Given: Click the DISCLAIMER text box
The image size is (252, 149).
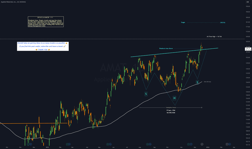Looking at the screenshot, I should (x=46, y=22).
